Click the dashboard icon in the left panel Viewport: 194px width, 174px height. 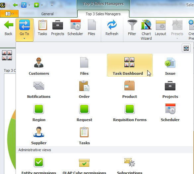click(7, 55)
